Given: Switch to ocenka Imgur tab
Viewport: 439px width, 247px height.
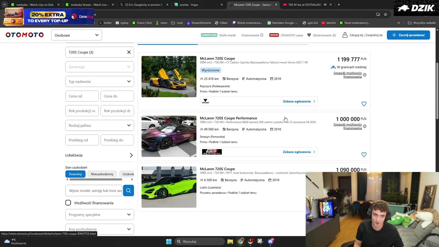Looking at the screenshot, I should [x=199, y=4].
